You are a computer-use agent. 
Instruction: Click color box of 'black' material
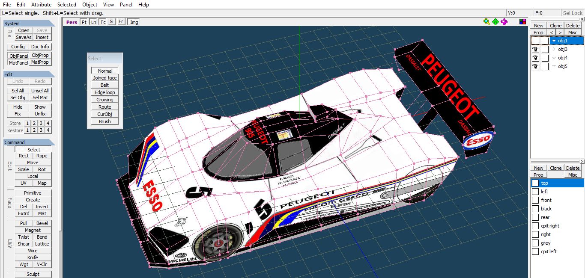(535, 209)
